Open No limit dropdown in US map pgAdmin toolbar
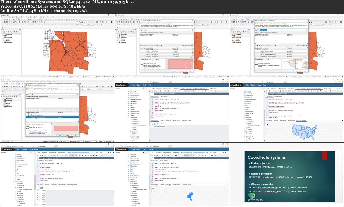This screenshot has height=207, width=344. click(x=303, y=91)
